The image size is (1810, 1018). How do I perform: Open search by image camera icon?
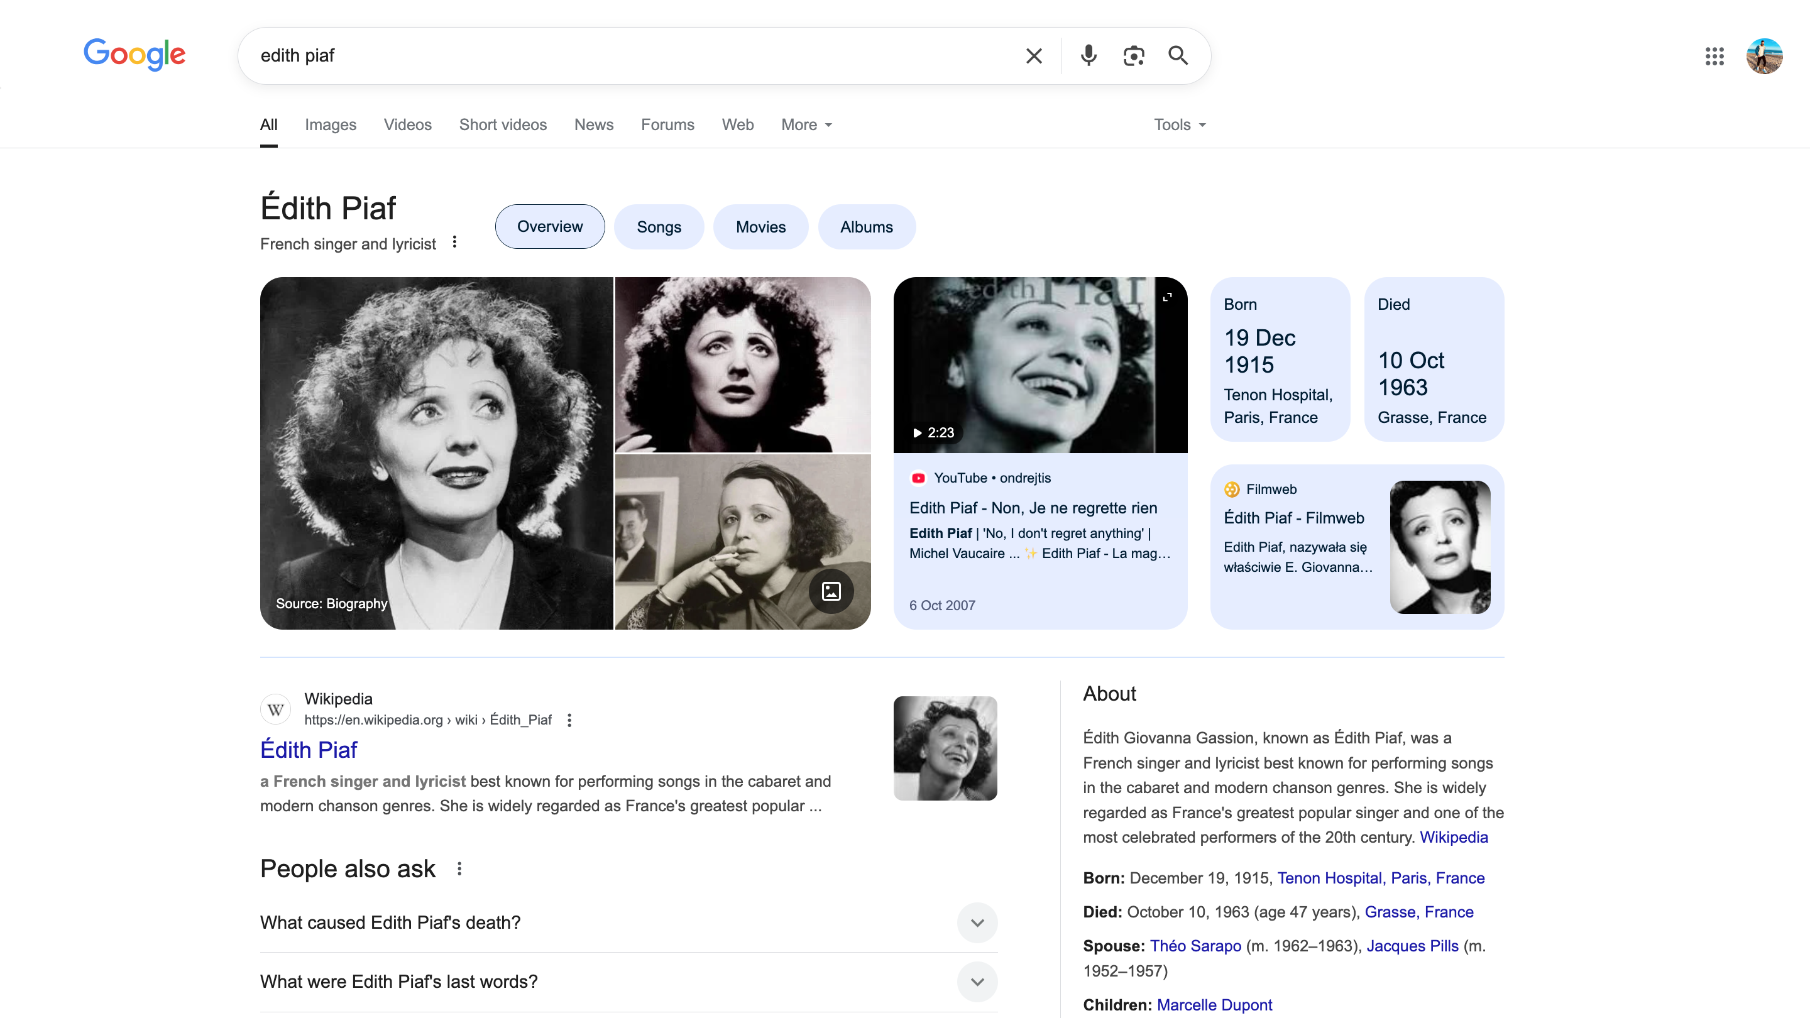(x=1133, y=55)
